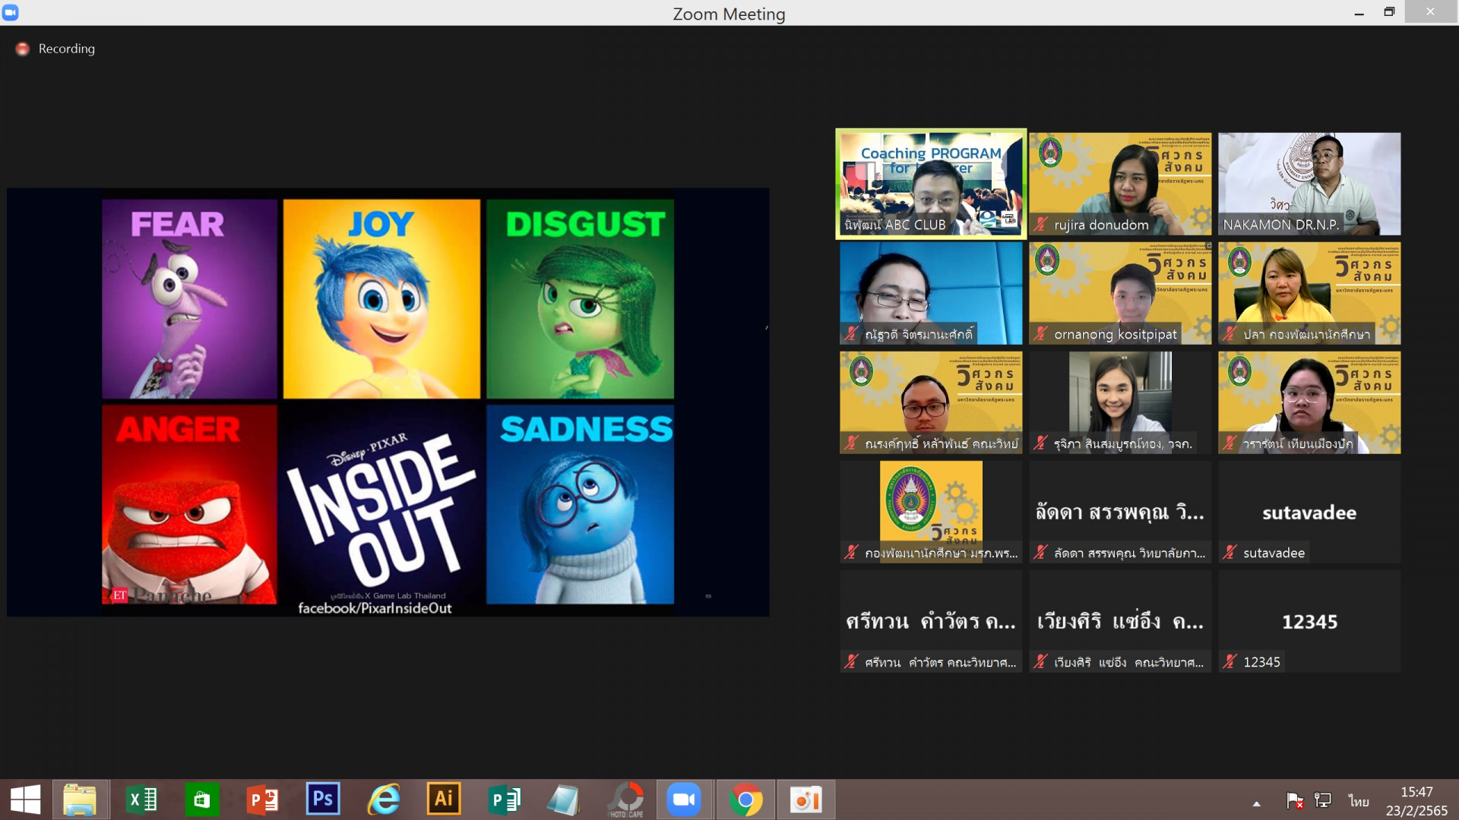Open Illustrator from the taskbar
1459x820 pixels.
[x=444, y=799]
